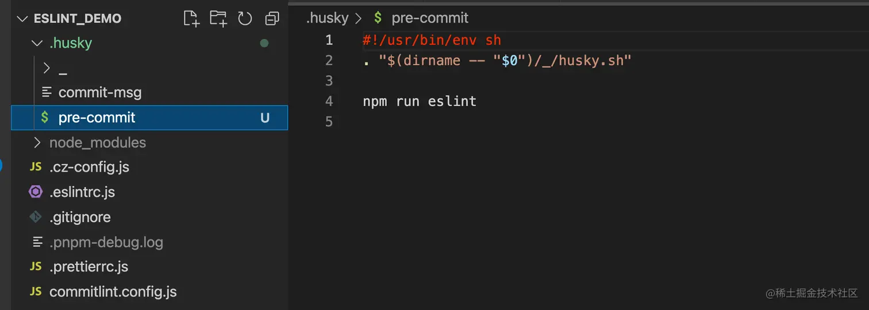Click the 'npm run eslint' code line
The image size is (869, 310).
420,102
